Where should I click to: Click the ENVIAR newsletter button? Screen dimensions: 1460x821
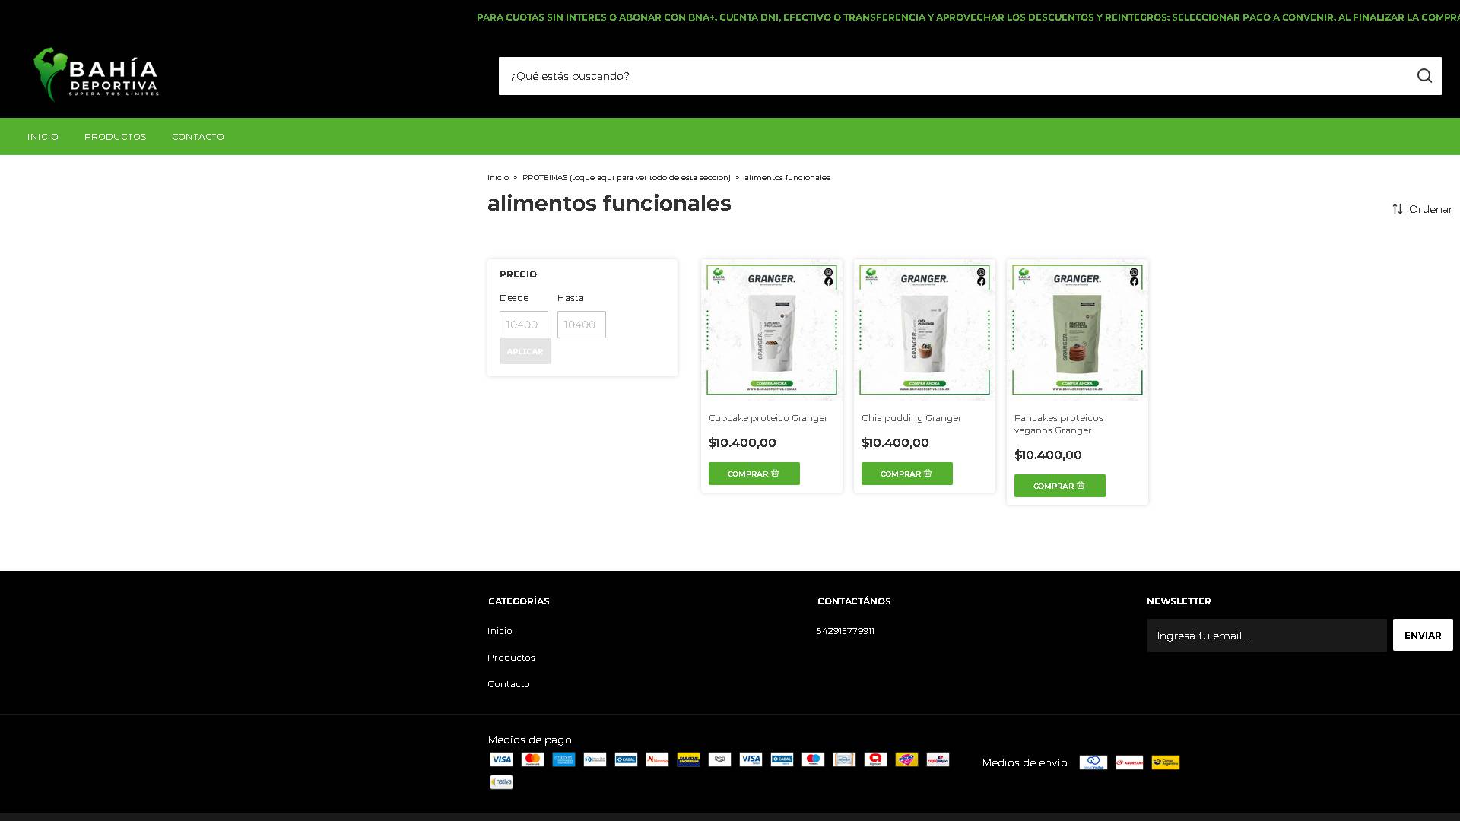click(x=1423, y=635)
